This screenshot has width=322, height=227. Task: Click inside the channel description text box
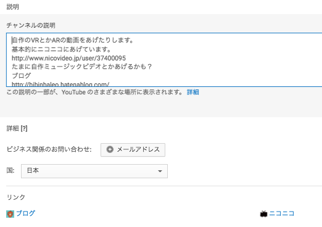point(164,60)
